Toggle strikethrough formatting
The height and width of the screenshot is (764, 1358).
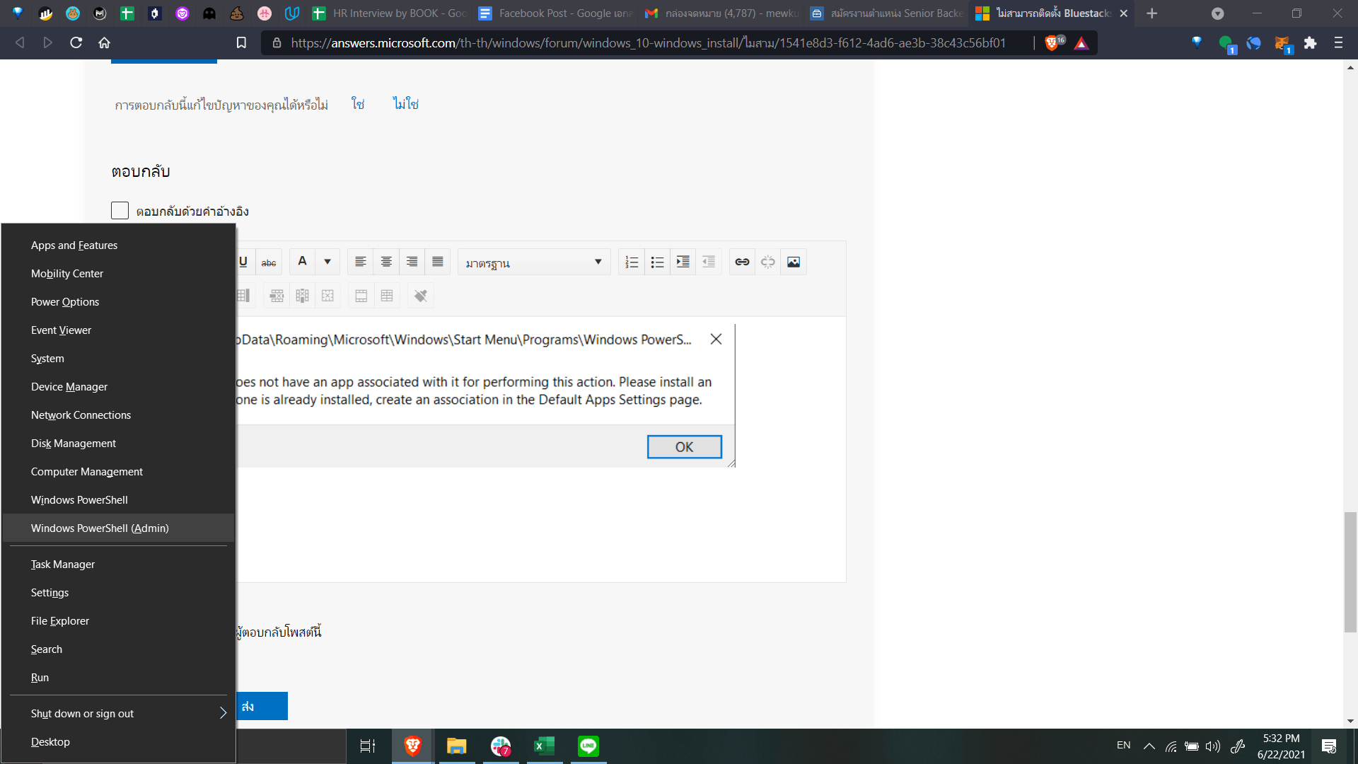(x=269, y=262)
